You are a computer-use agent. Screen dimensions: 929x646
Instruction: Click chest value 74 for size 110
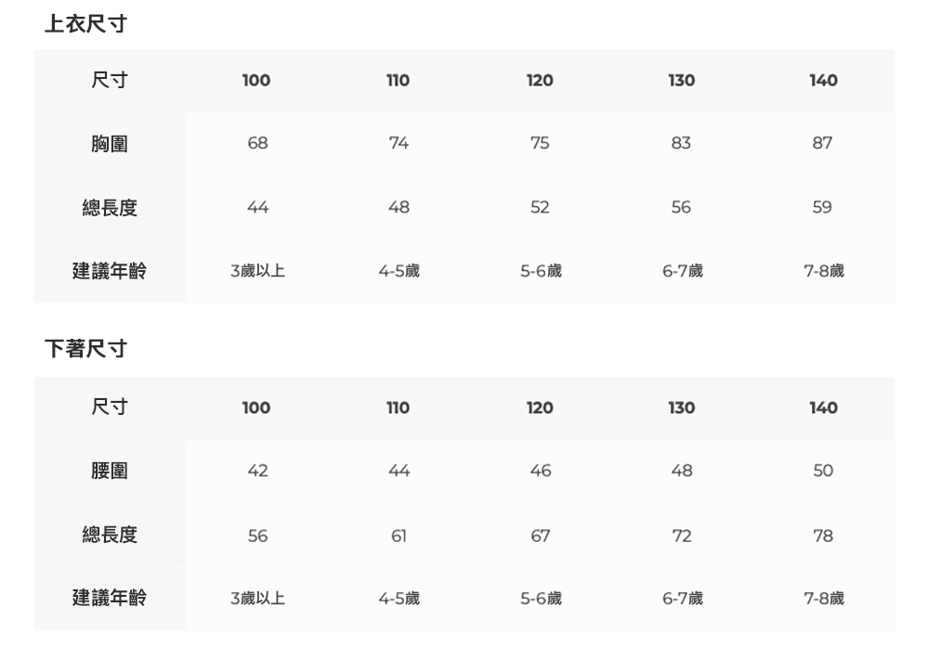[x=399, y=143]
